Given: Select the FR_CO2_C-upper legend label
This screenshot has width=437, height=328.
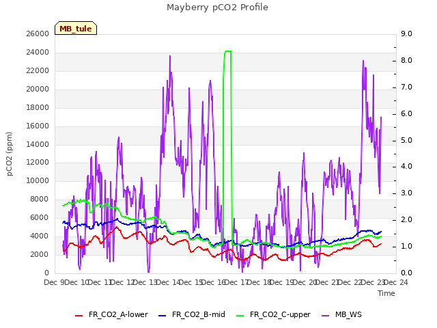Looking at the screenshot, I should [280, 314].
